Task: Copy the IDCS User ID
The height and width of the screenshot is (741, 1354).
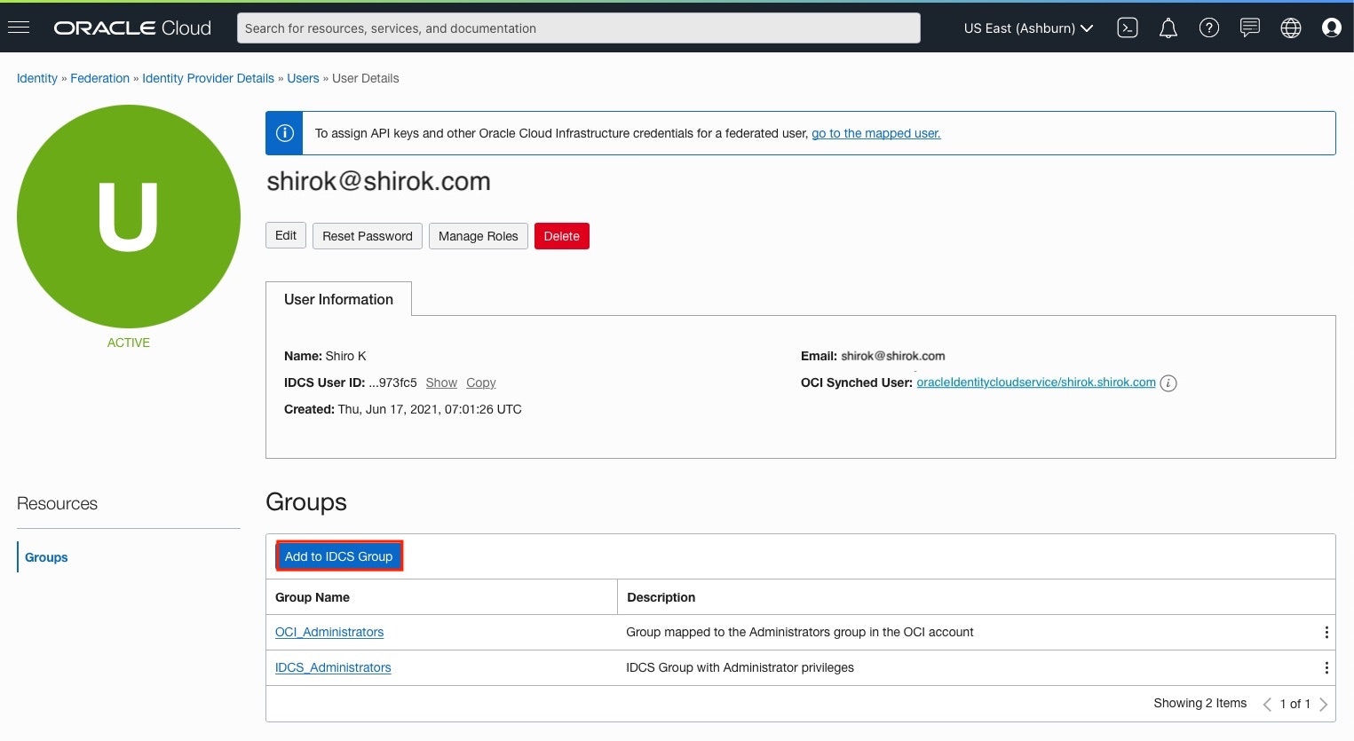Action: pyautogui.click(x=481, y=382)
